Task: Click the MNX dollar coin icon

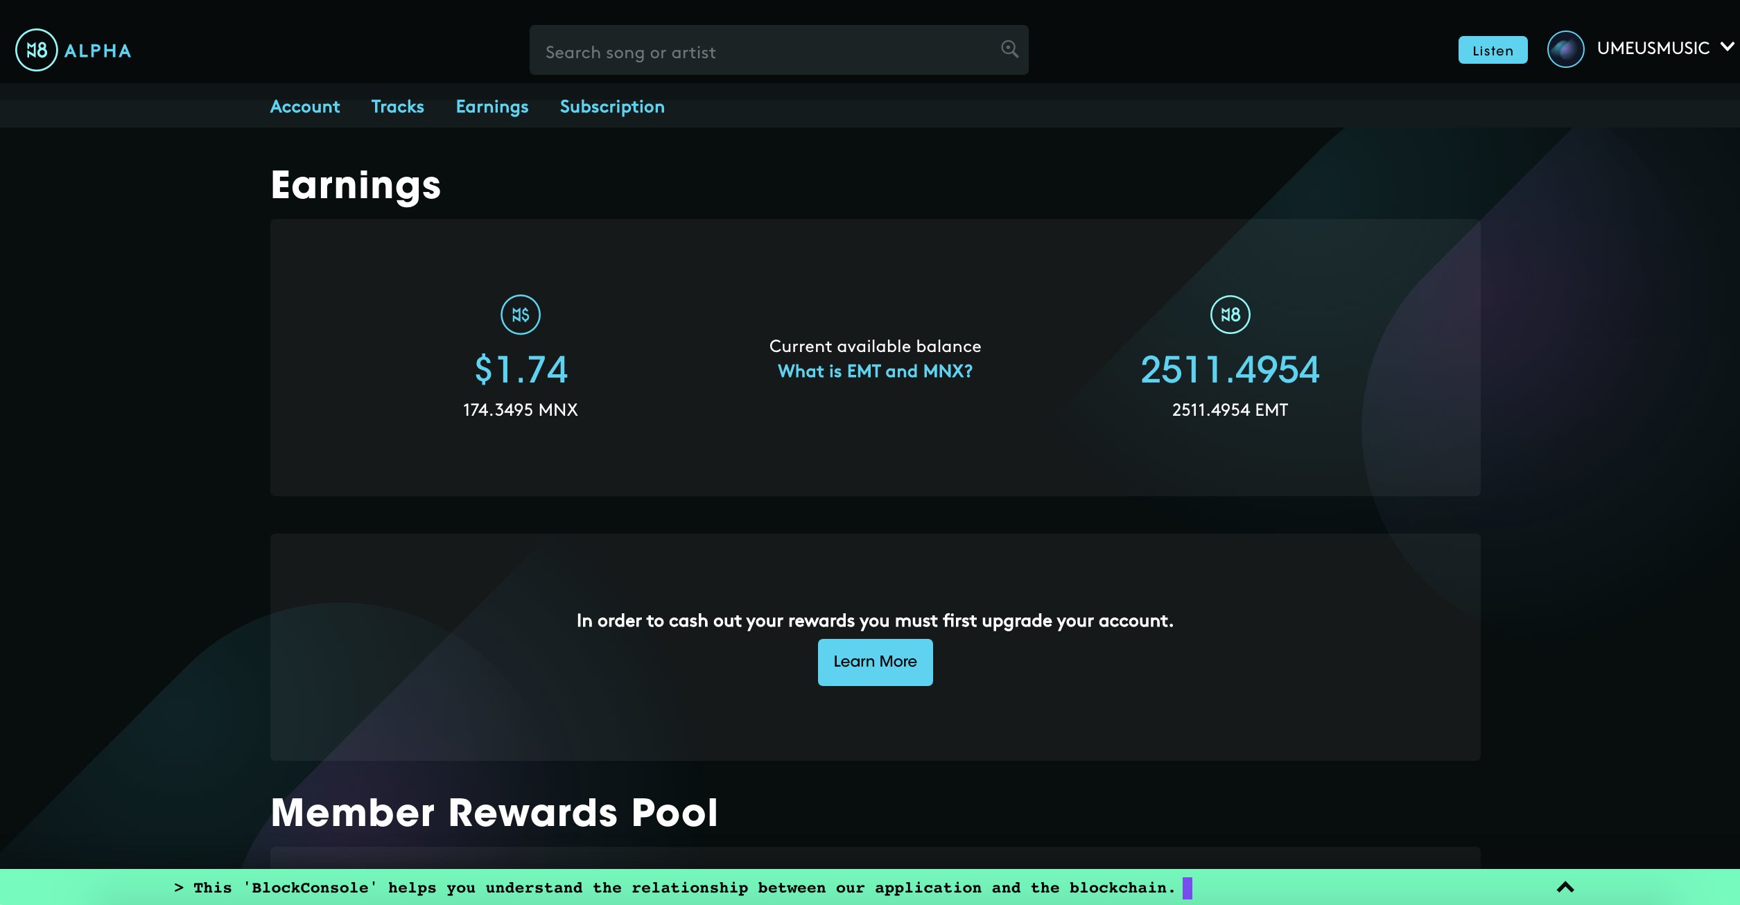Action: click(520, 315)
